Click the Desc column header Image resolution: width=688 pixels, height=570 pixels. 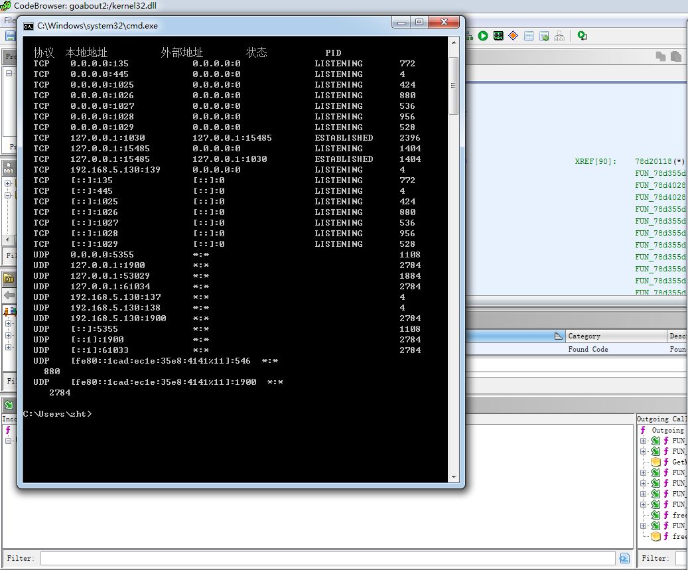tap(677, 336)
